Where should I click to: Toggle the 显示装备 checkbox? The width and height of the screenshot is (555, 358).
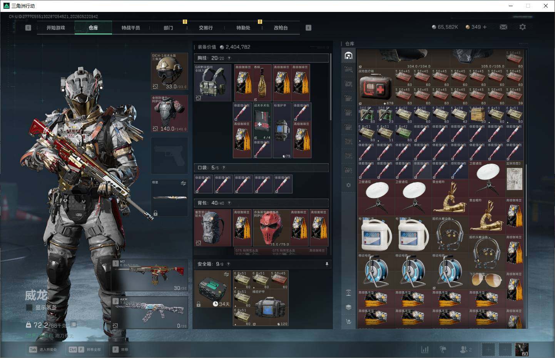click(x=29, y=307)
